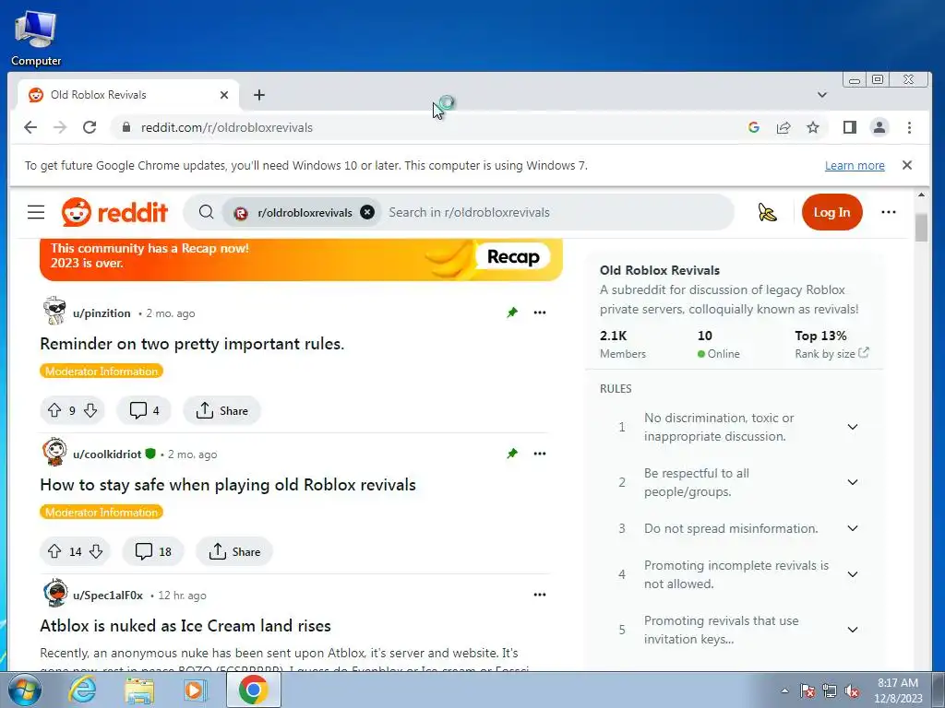The height and width of the screenshot is (708, 945).
Task: Upvote the 'Reminder on two pretty important rules' post
Action: click(54, 410)
